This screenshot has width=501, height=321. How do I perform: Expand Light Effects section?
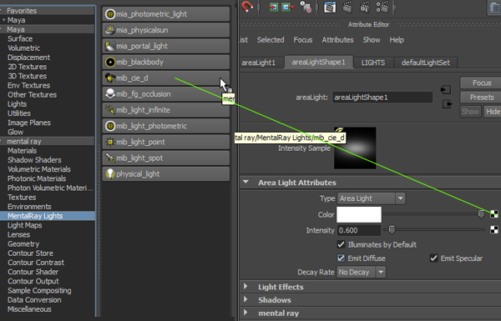tap(245, 287)
